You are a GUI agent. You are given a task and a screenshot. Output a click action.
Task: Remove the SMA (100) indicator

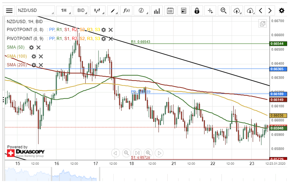(41, 56)
